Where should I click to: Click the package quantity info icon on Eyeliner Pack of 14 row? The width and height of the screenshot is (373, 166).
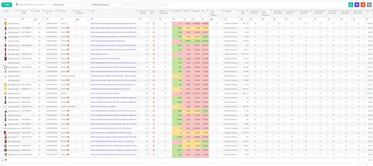coord(147,41)
